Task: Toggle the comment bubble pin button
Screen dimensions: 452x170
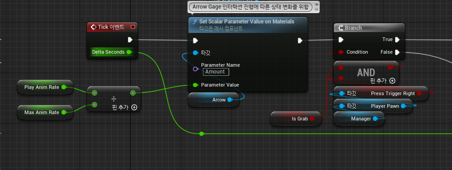Action: pyautogui.click(x=317, y=5)
